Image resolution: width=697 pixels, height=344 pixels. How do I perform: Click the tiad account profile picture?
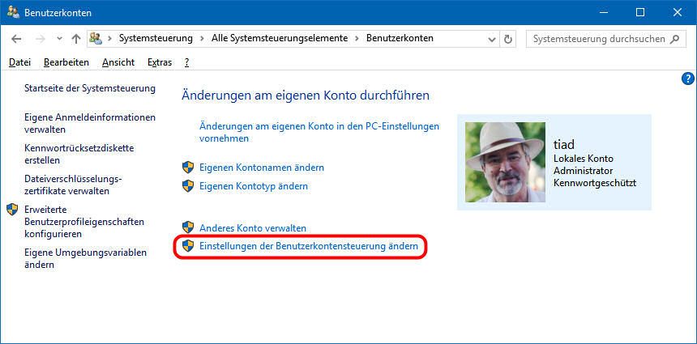[505, 162]
